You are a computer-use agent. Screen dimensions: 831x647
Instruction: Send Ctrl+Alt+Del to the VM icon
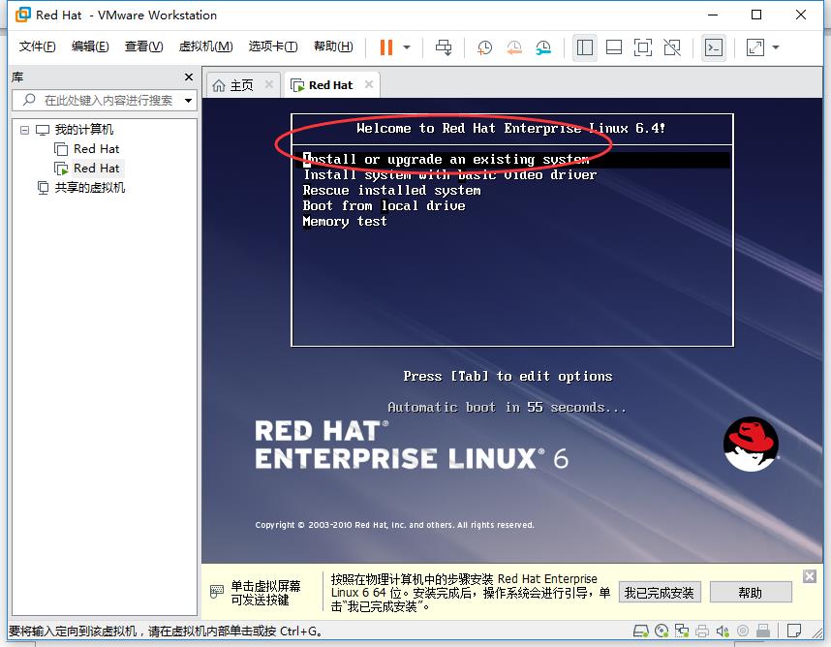point(444,47)
